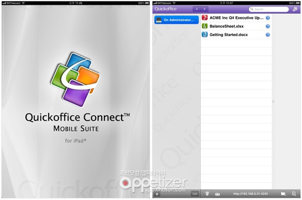Create a new folder icon
The height and width of the screenshot is (200, 302).
coord(283,194)
